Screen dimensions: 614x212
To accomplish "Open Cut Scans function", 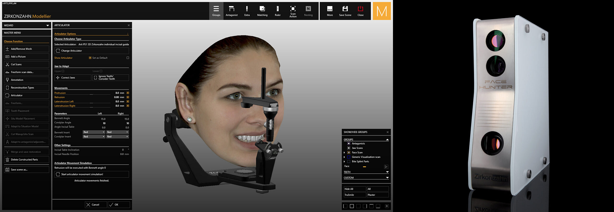I will tap(27, 64).
